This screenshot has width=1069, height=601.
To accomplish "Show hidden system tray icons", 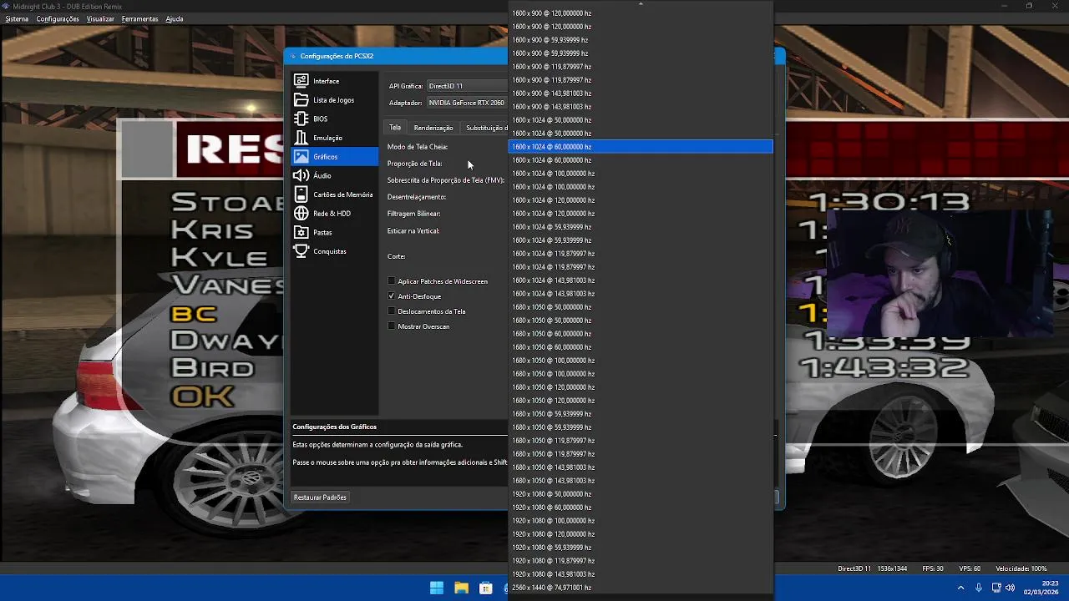I will 960,588.
